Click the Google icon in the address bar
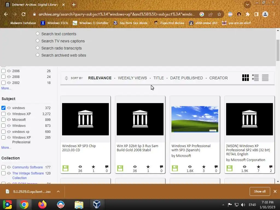The image size is (280, 210). (x=202, y=14)
